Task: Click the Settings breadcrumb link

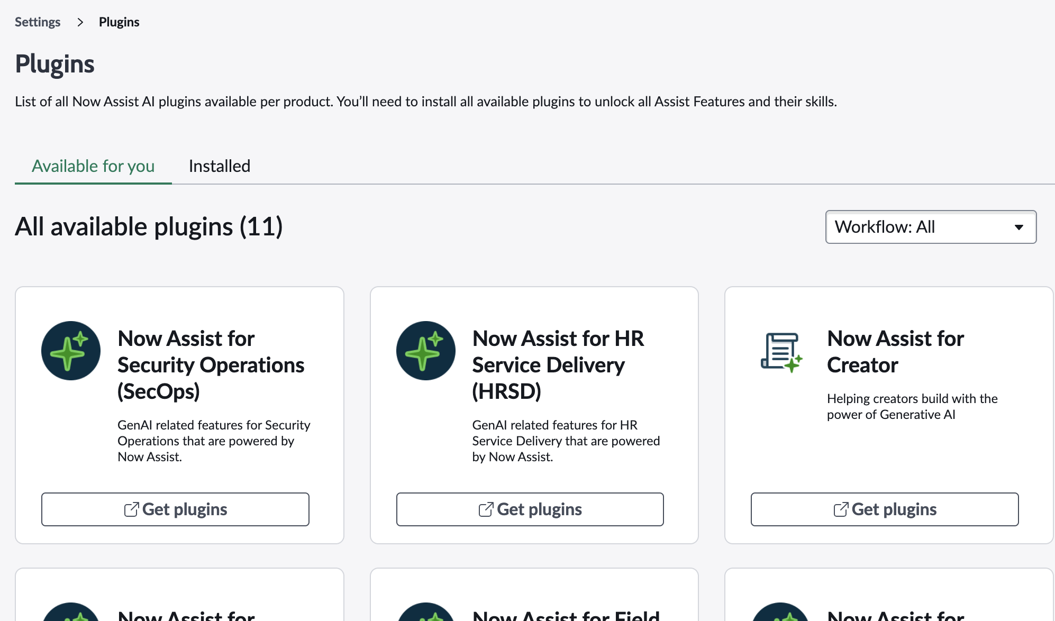Action: click(38, 22)
